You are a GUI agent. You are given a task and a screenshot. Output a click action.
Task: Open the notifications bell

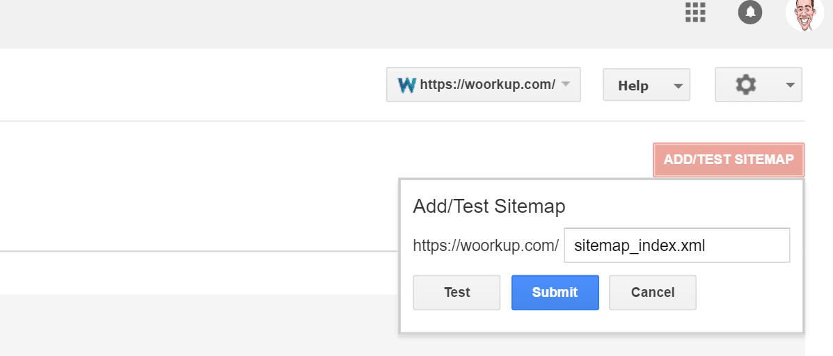tap(749, 12)
